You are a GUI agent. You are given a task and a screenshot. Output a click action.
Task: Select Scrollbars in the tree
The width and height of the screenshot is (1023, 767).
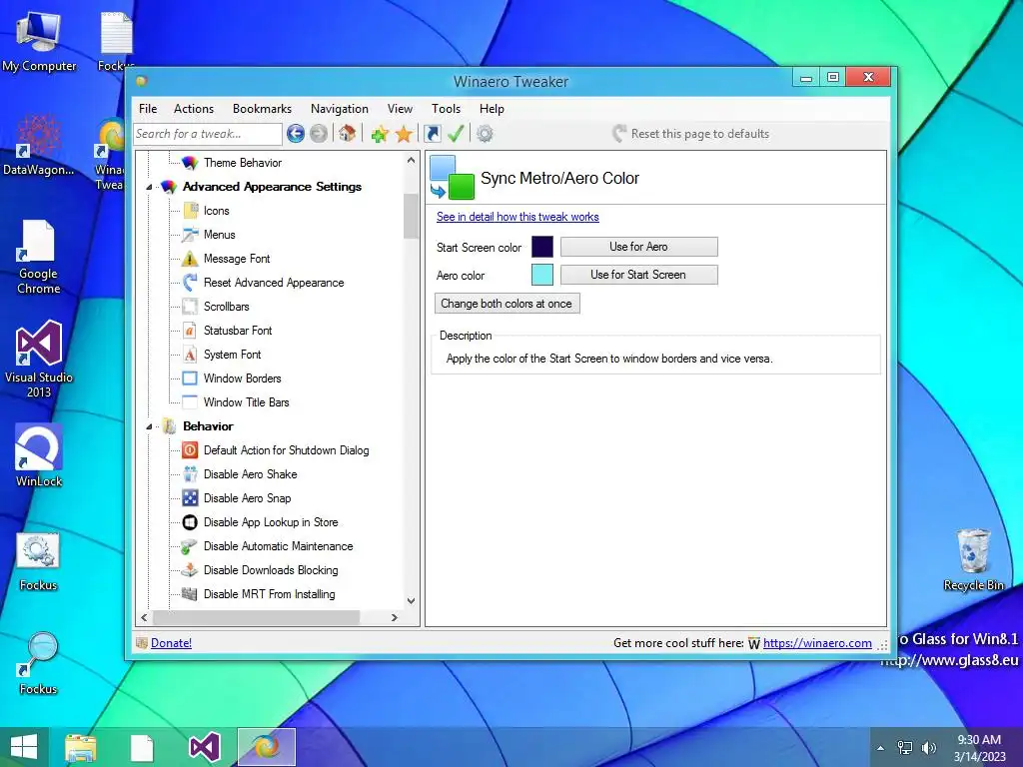pos(227,307)
